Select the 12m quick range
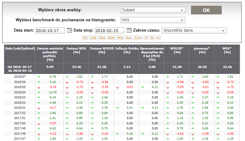This screenshot has width=245, height=141. (138, 38)
